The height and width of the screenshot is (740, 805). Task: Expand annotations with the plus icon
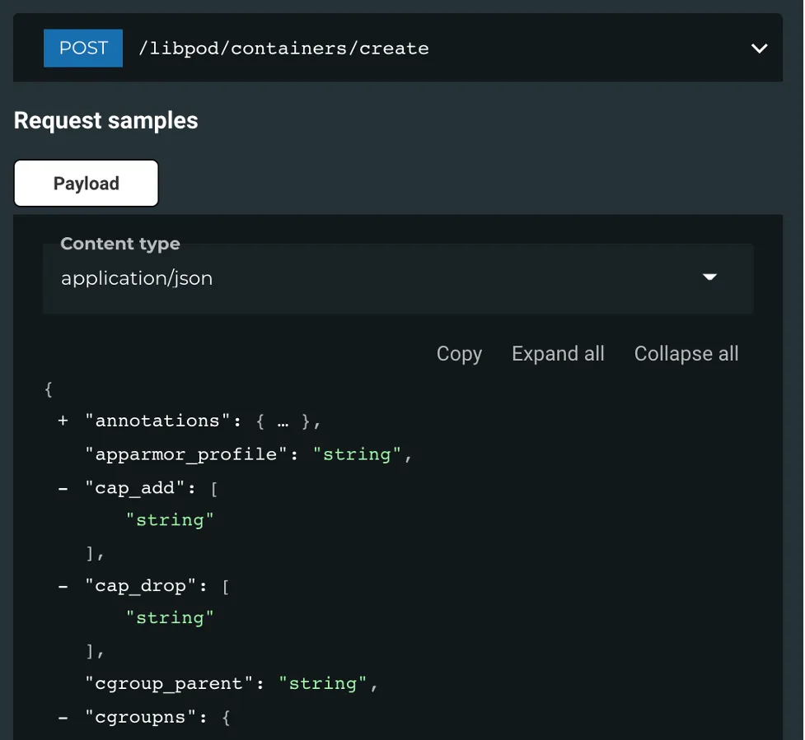pos(63,421)
